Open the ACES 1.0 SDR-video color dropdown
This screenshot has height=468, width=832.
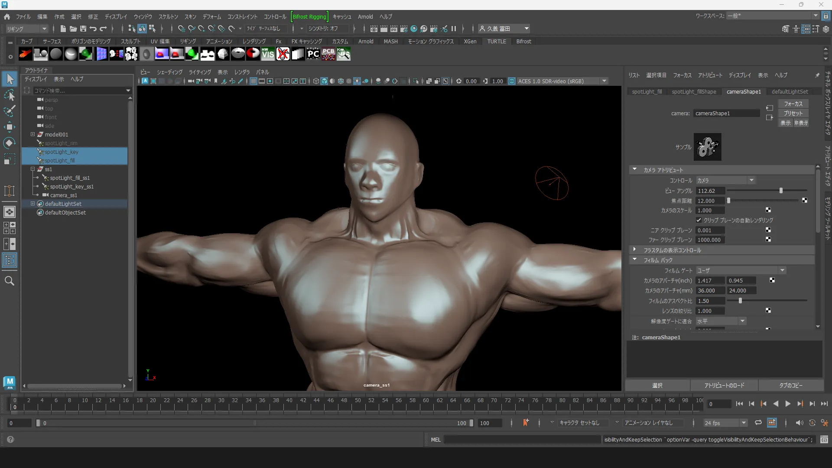[x=562, y=81]
